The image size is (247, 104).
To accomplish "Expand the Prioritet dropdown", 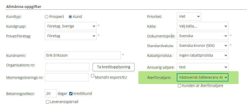I will click(189, 16).
